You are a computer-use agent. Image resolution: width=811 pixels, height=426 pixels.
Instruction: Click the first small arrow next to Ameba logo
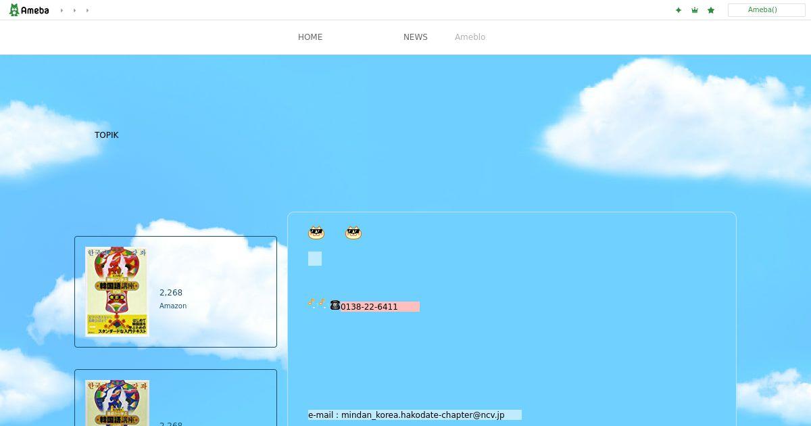click(62, 10)
